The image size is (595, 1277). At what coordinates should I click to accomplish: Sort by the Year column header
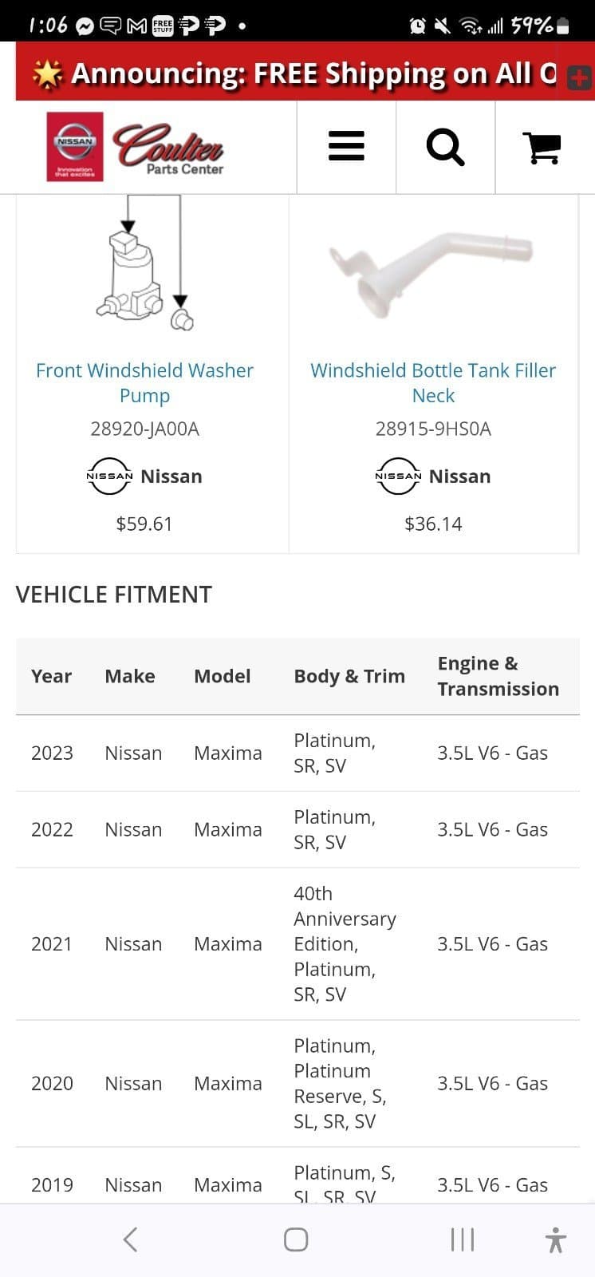(51, 676)
